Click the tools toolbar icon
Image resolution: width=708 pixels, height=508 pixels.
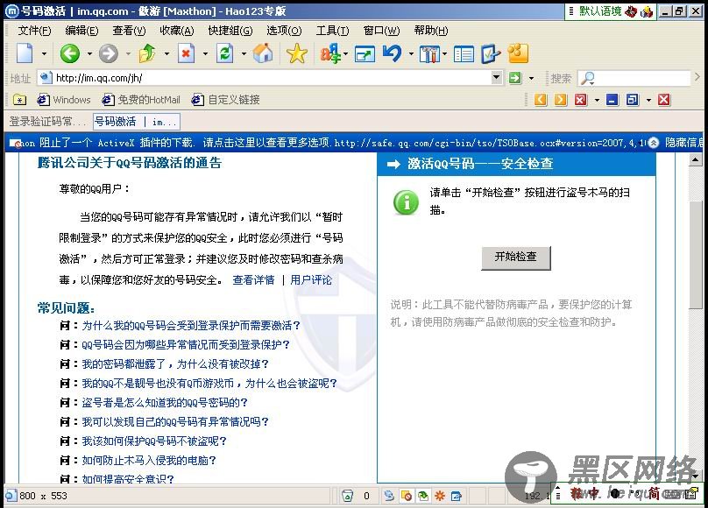point(429,54)
